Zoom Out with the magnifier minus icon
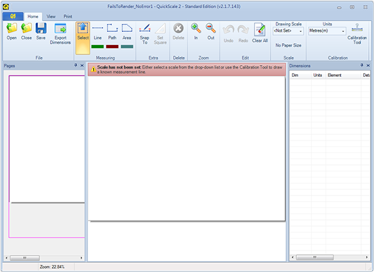Image resolution: width=375 pixels, height=273 pixels. point(211,31)
